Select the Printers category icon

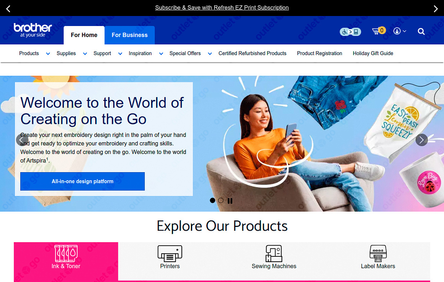[170, 254]
